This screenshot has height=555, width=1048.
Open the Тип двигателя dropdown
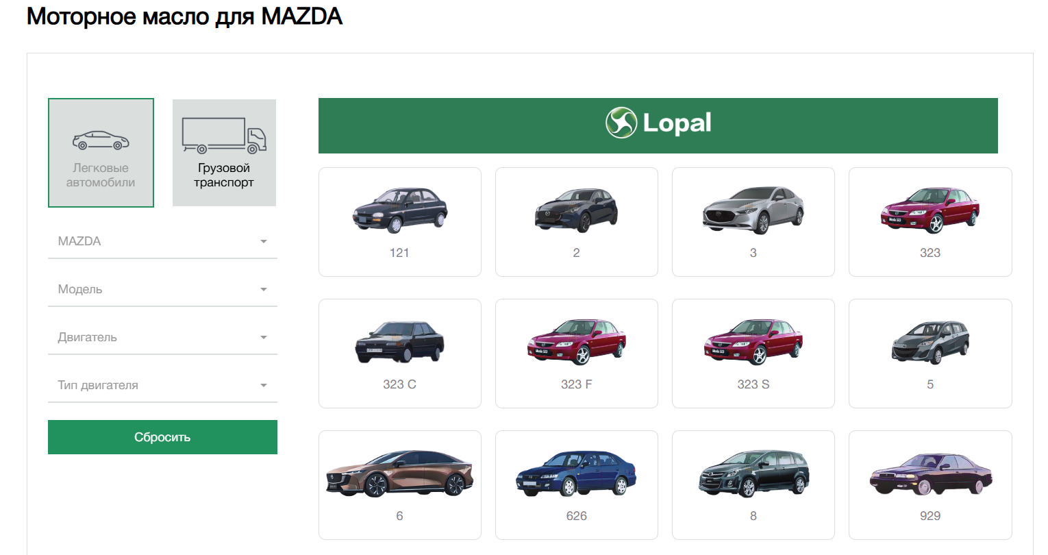162,385
